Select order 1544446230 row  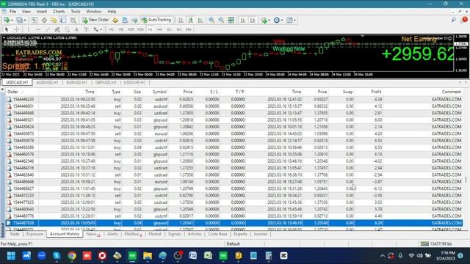[234, 100]
